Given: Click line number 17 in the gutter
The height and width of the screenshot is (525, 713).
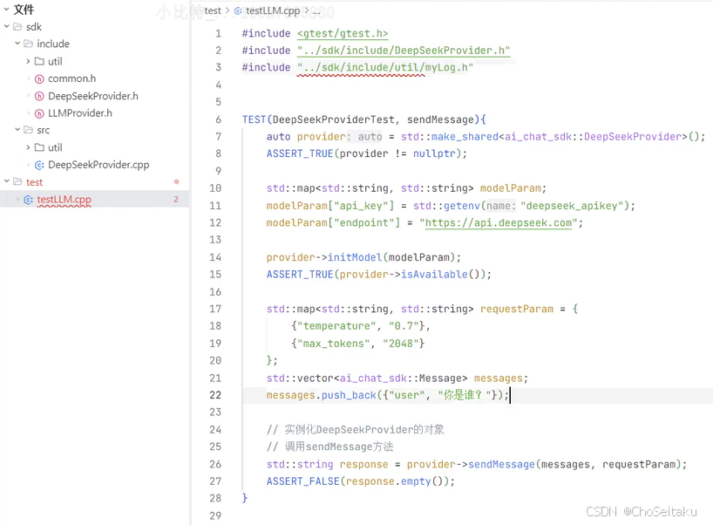Looking at the screenshot, I should coord(215,309).
